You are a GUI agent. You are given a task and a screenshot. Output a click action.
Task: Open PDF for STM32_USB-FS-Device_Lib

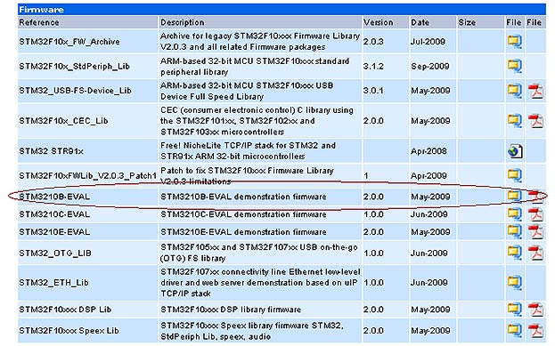pyautogui.click(x=535, y=91)
